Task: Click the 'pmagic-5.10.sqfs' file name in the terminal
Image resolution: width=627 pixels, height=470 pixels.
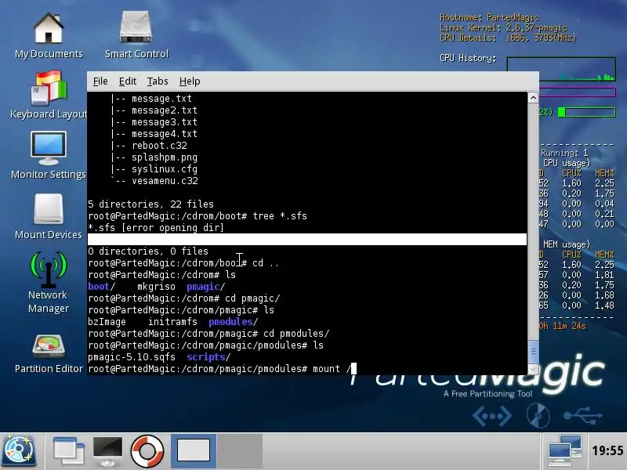Action: pyautogui.click(x=132, y=357)
